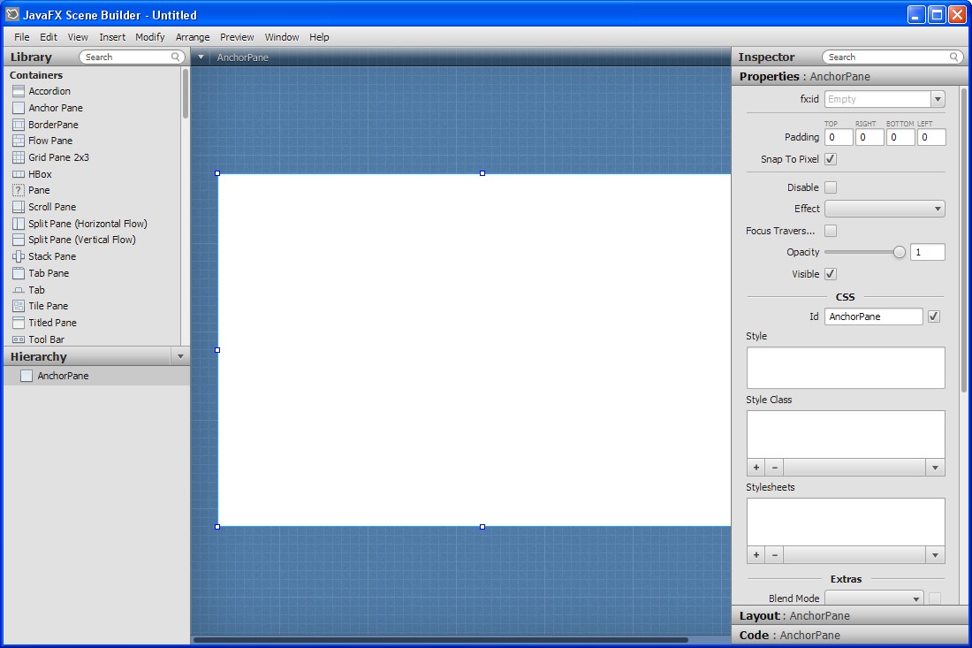Click the Library search field
The height and width of the screenshot is (648, 972).
tap(126, 57)
